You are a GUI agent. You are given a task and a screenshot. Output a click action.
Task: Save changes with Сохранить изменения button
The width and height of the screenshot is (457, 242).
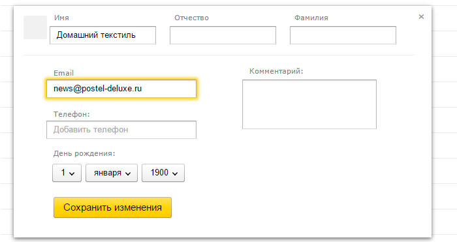click(x=112, y=207)
